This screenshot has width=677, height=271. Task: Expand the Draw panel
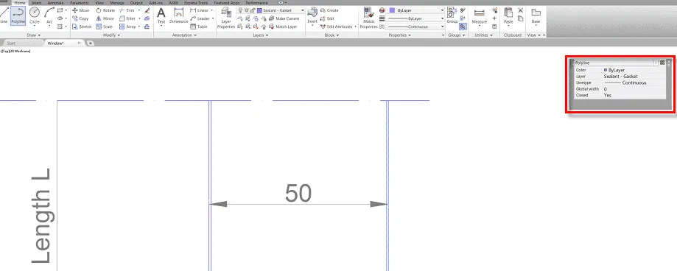(34, 35)
